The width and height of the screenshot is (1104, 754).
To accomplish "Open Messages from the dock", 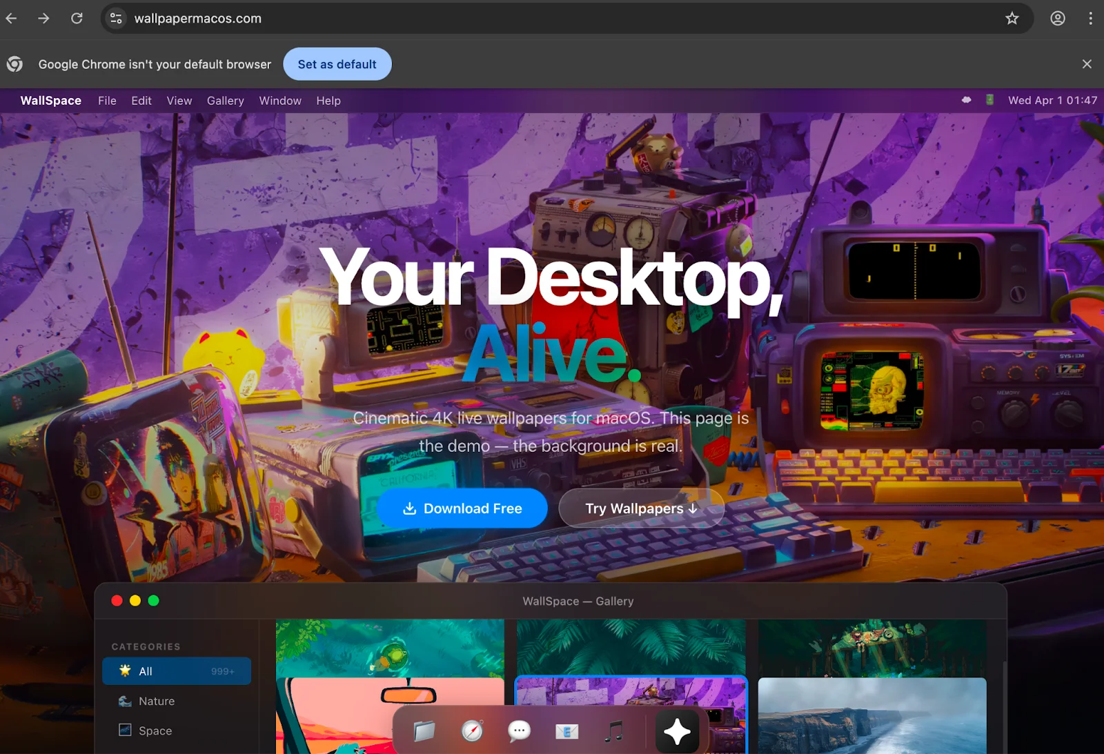I will pyautogui.click(x=519, y=731).
